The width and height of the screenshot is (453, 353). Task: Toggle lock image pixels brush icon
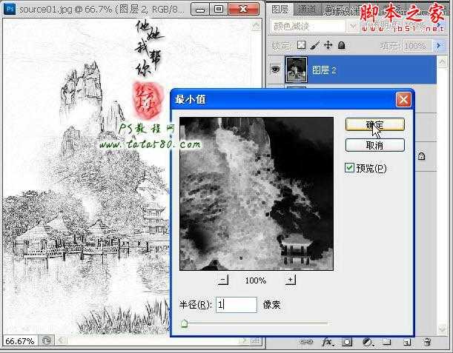(x=314, y=45)
